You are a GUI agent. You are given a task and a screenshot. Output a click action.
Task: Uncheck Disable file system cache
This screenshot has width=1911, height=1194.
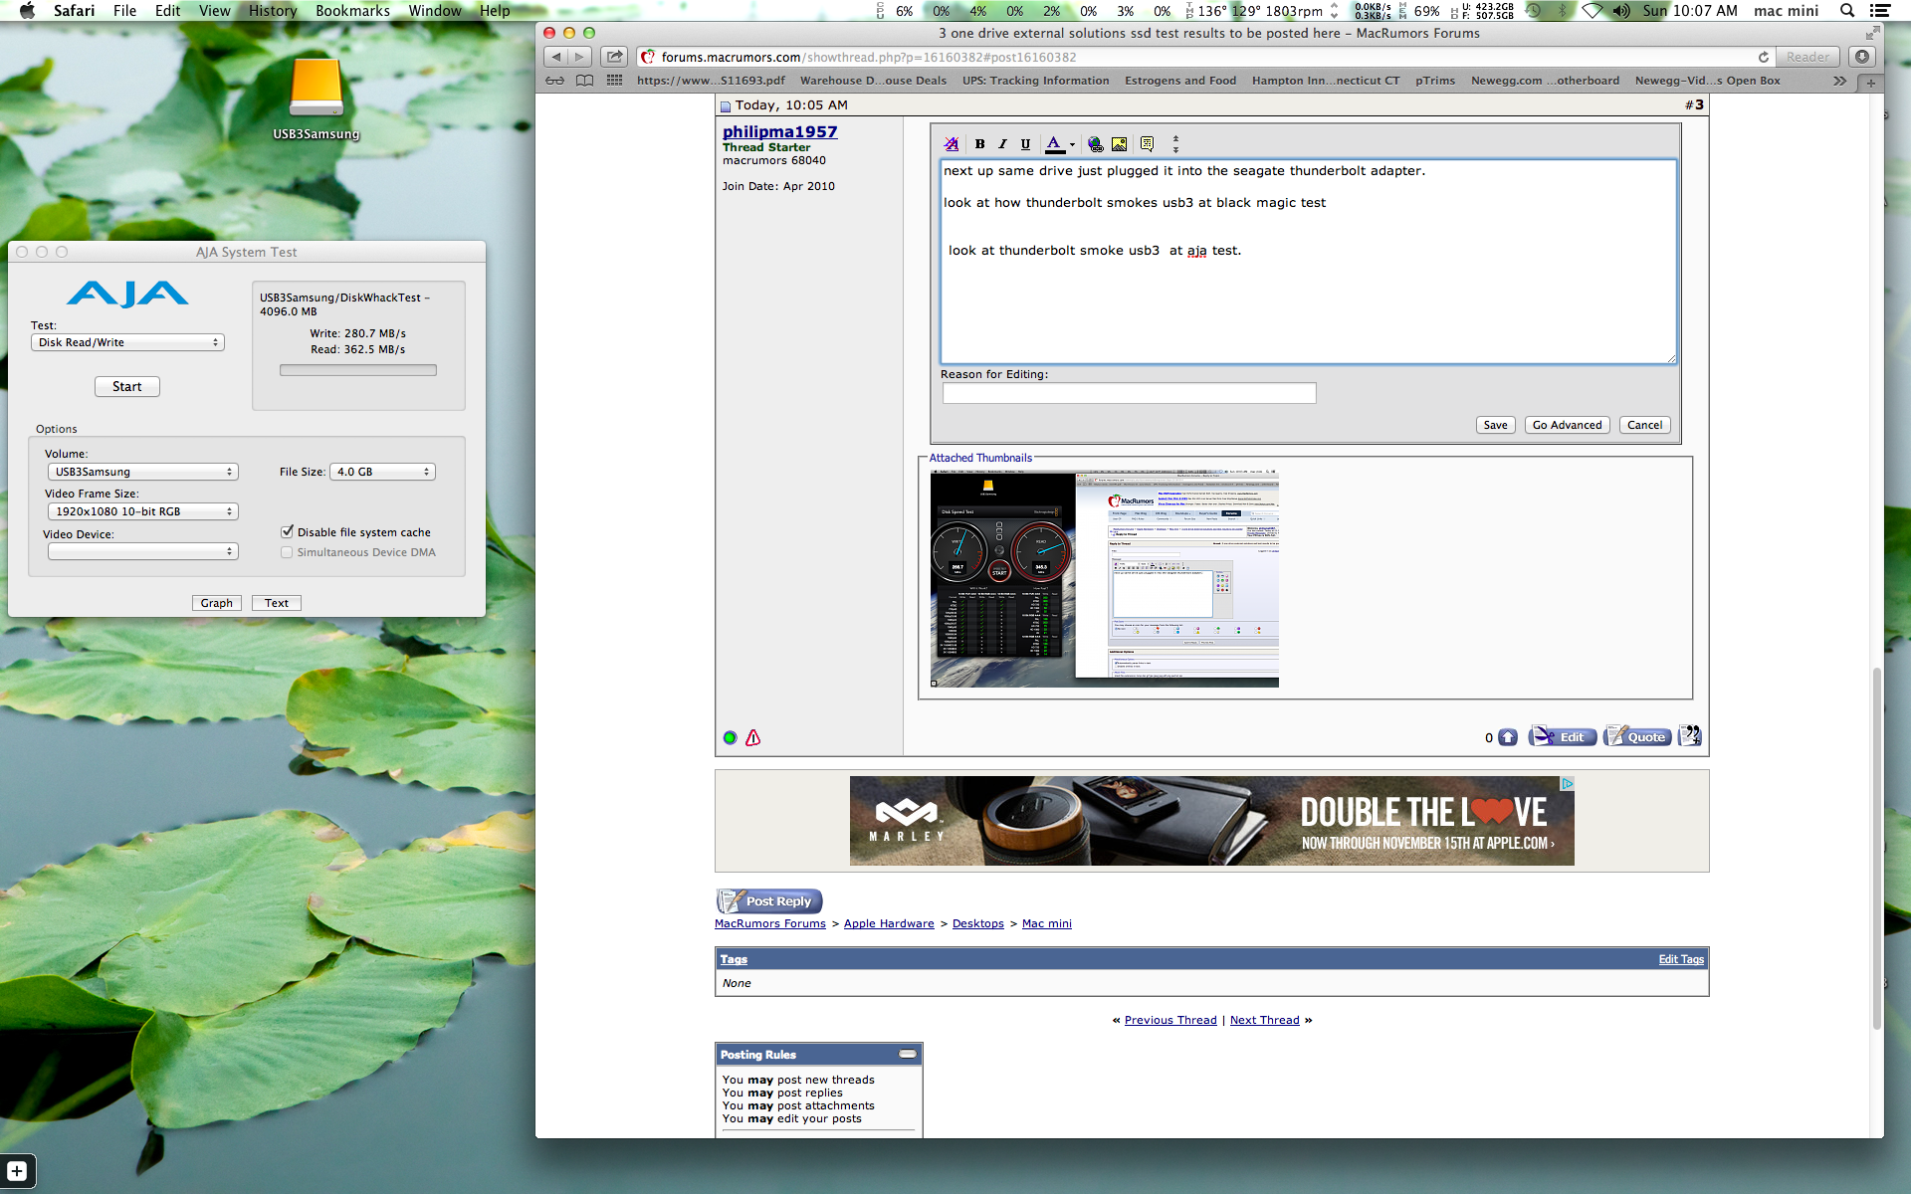(x=288, y=532)
